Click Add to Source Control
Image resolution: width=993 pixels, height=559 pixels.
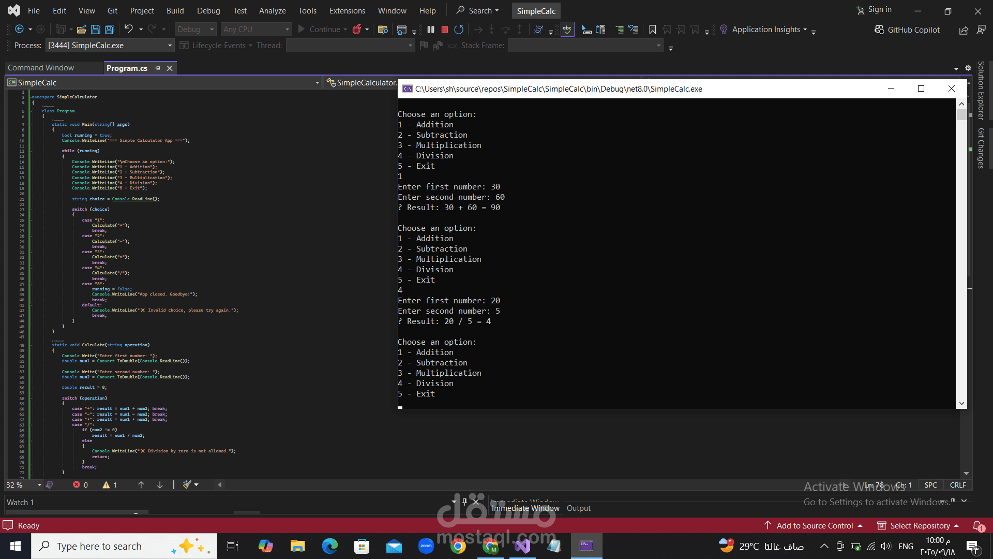[815, 525]
